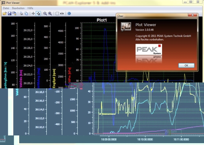Viewport: 204px width, 145px height.
Task: Print the plot with the printer icon
Action: (x=21, y=14)
